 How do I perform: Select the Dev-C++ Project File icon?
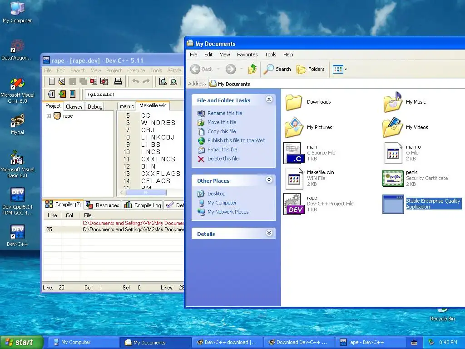[294, 204]
